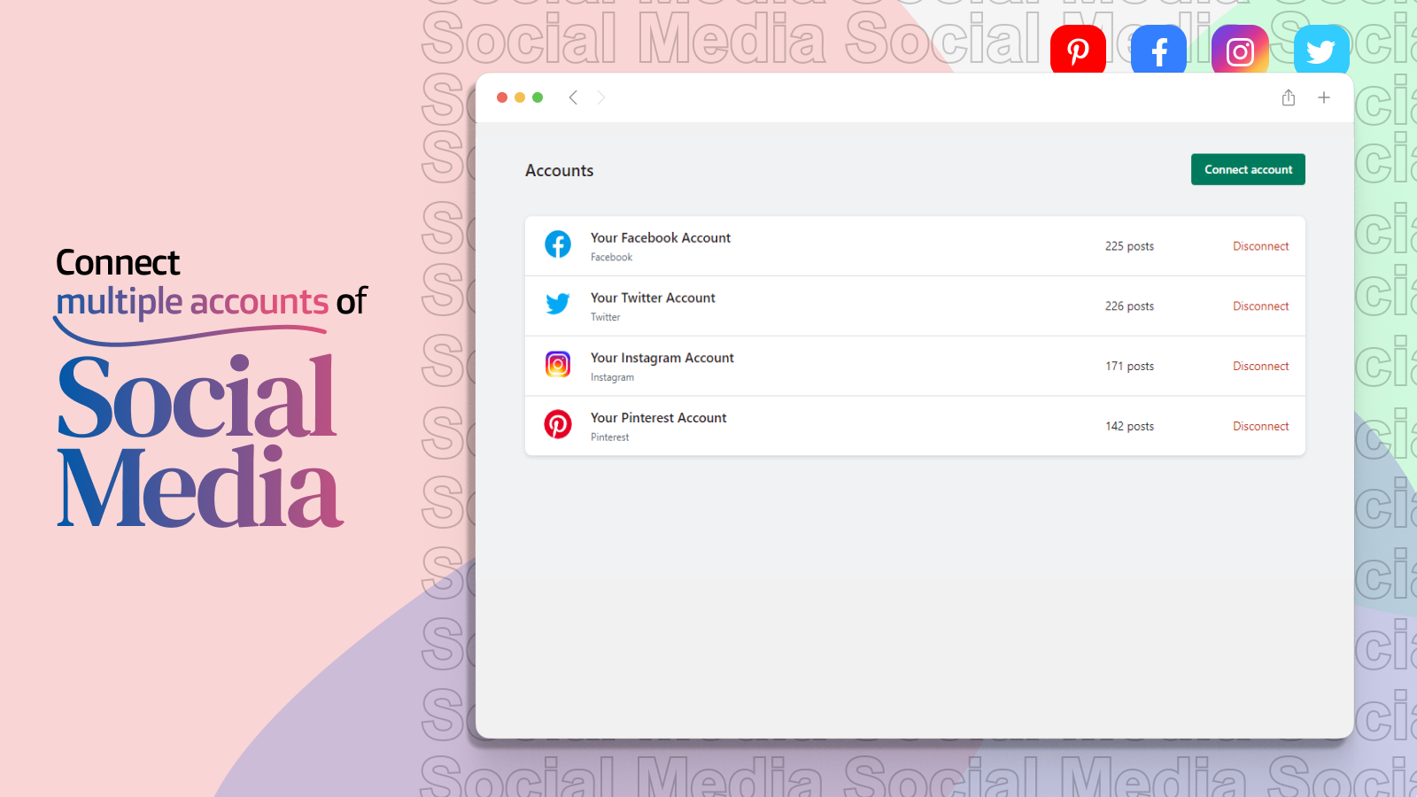This screenshot has height=797, width=1417.
Task: Click '225 posts' count
Action: [x=1129, y=246]
